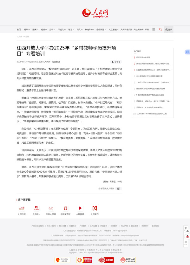Image resolution: width=190 pixels, height=265 pixels.
Task: Open the 人民智作 app icon
Action: tap(95, 208)
